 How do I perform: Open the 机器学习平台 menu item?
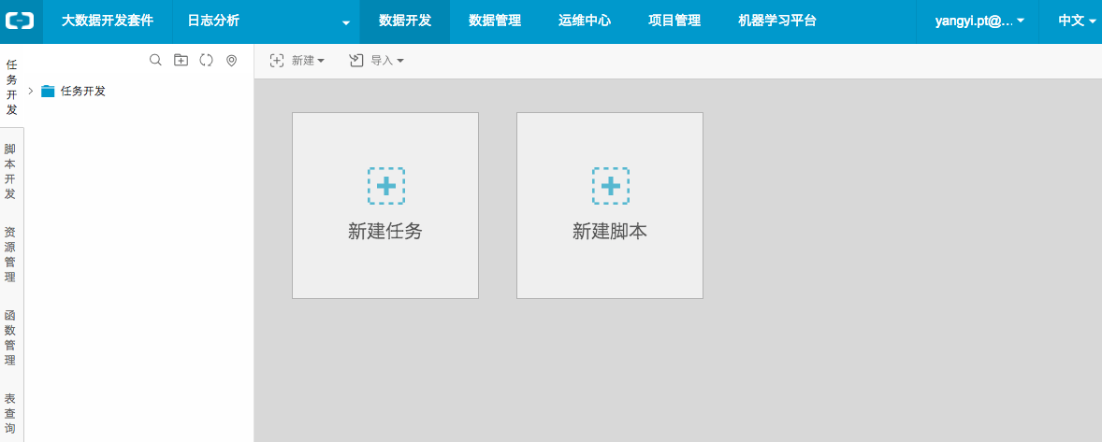(x=777, y=21)
